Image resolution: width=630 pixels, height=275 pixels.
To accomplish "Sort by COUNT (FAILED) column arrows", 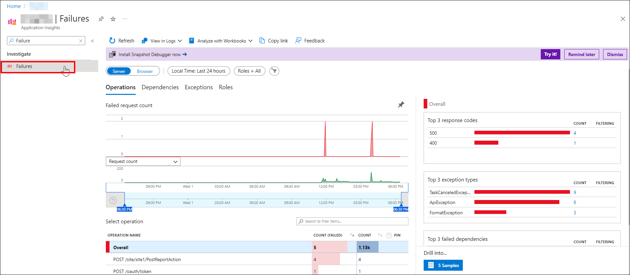I will [x=352, y=235].
